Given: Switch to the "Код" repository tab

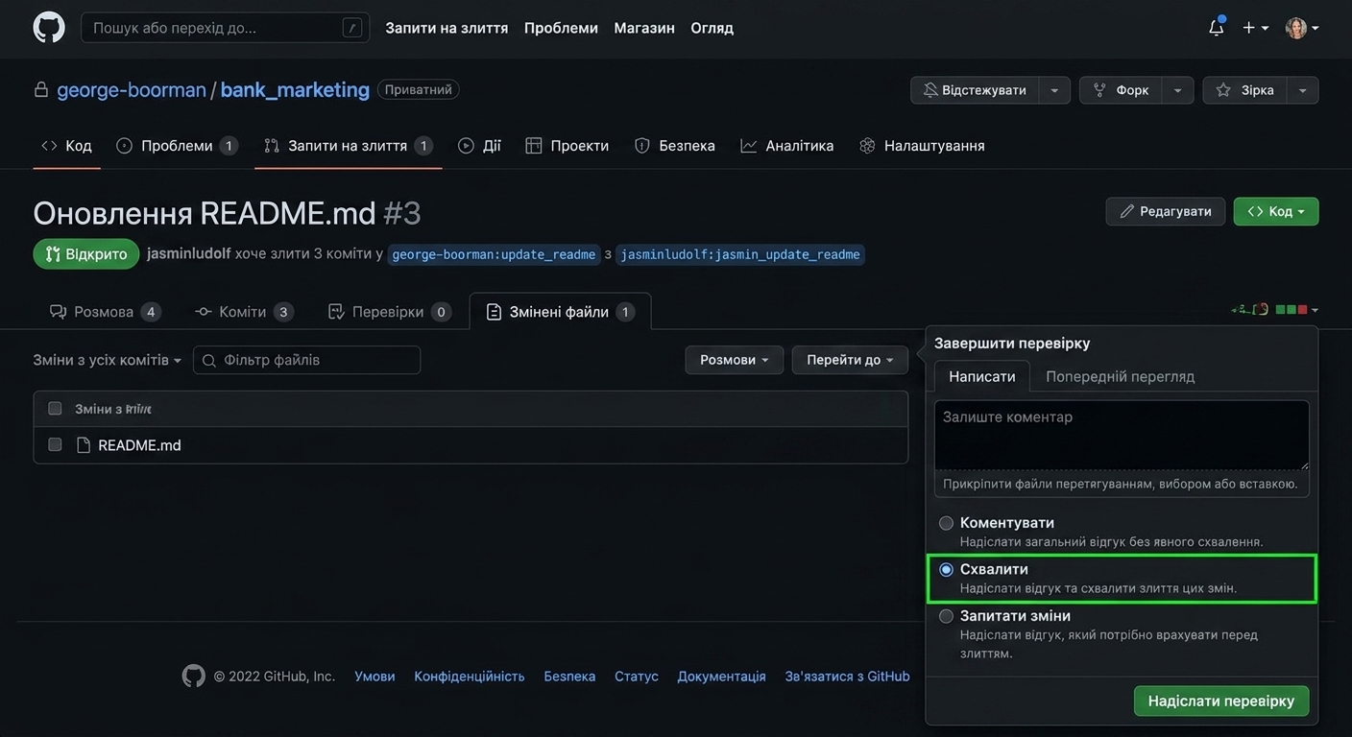Looking at the screenshot, I should (66, 146).
